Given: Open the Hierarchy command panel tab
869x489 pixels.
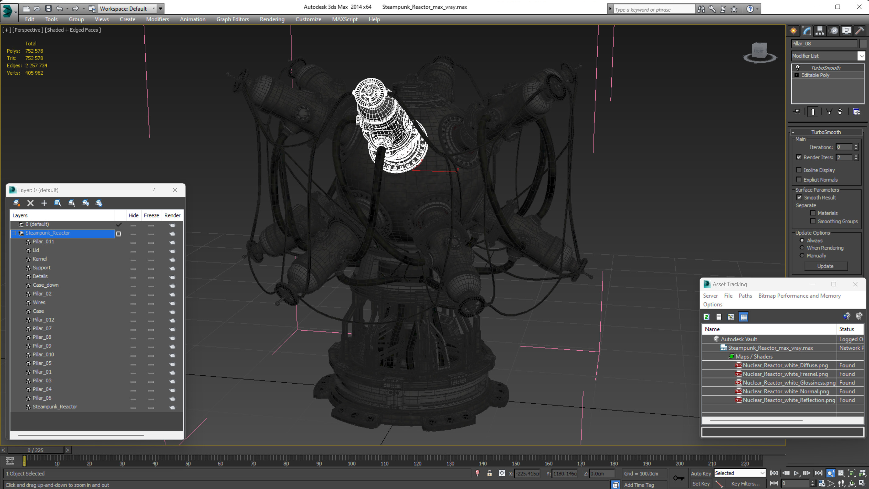Looking at the screenshot, I should 820,31.
